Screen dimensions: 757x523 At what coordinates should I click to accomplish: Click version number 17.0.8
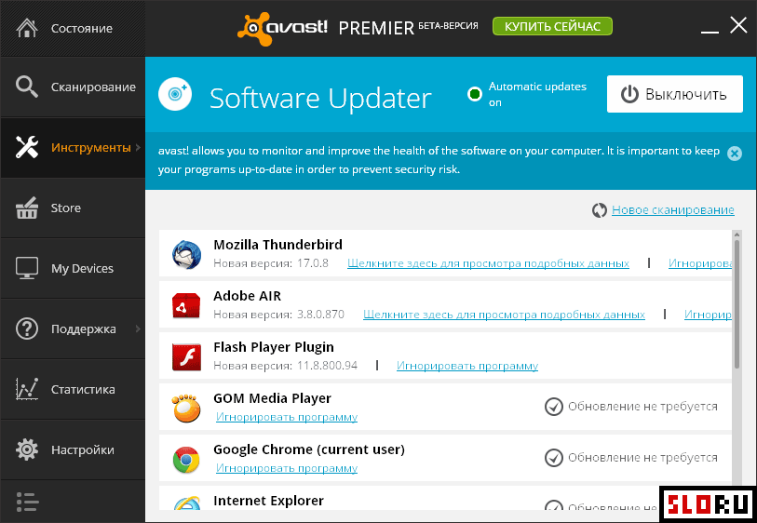[x=312, y=263]
